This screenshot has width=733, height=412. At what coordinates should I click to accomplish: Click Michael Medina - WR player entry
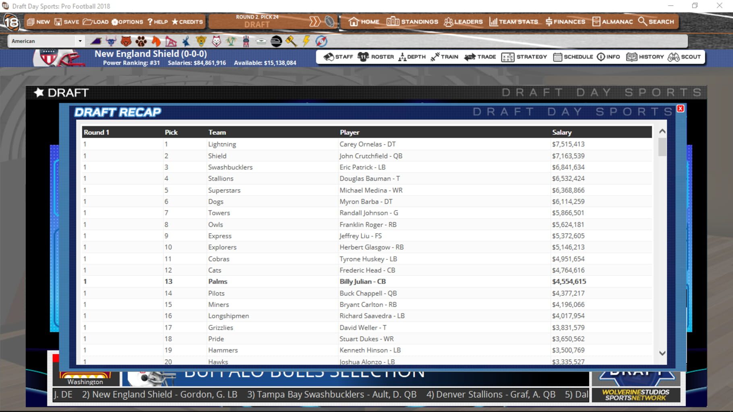[x=371, y=190]
